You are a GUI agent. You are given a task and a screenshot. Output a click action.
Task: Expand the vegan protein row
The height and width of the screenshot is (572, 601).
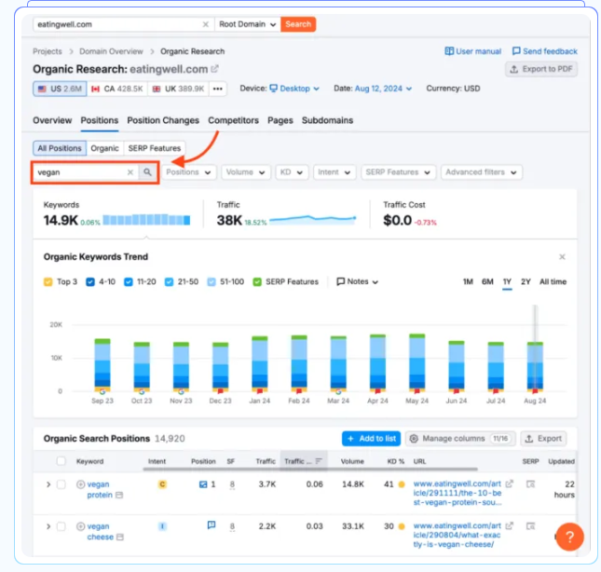(x=48, y=484)
